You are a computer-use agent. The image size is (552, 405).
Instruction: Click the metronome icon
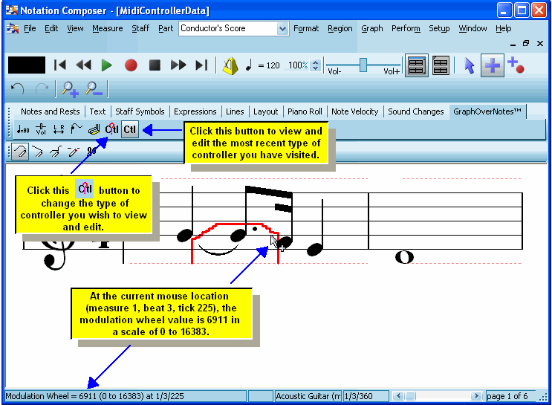point(230,65)
